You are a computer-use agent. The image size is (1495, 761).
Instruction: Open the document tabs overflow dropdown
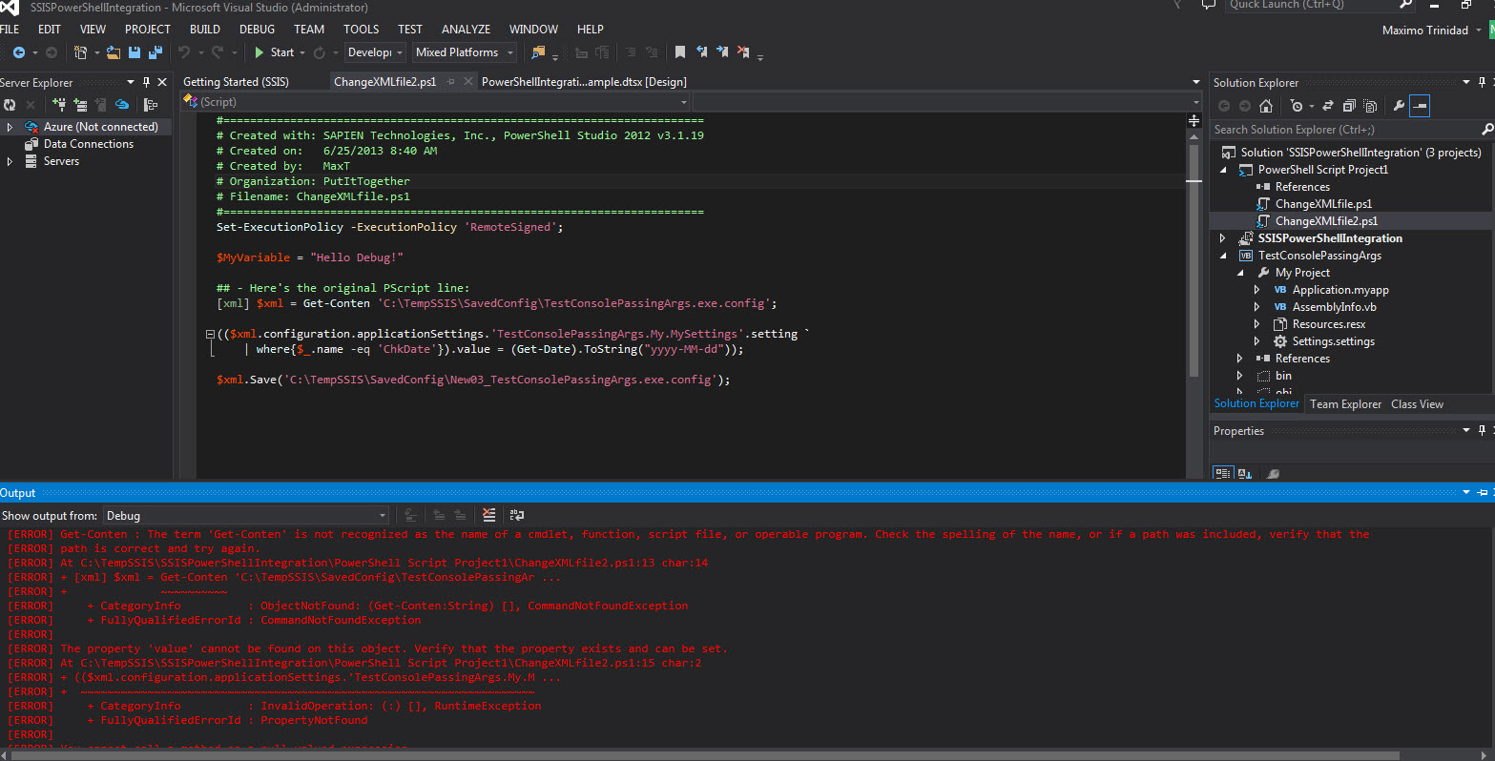click(x=1196, y=82)
